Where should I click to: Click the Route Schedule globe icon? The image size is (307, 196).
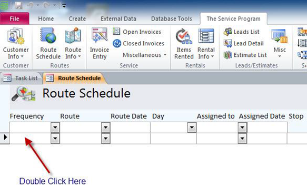pos(48,36)
